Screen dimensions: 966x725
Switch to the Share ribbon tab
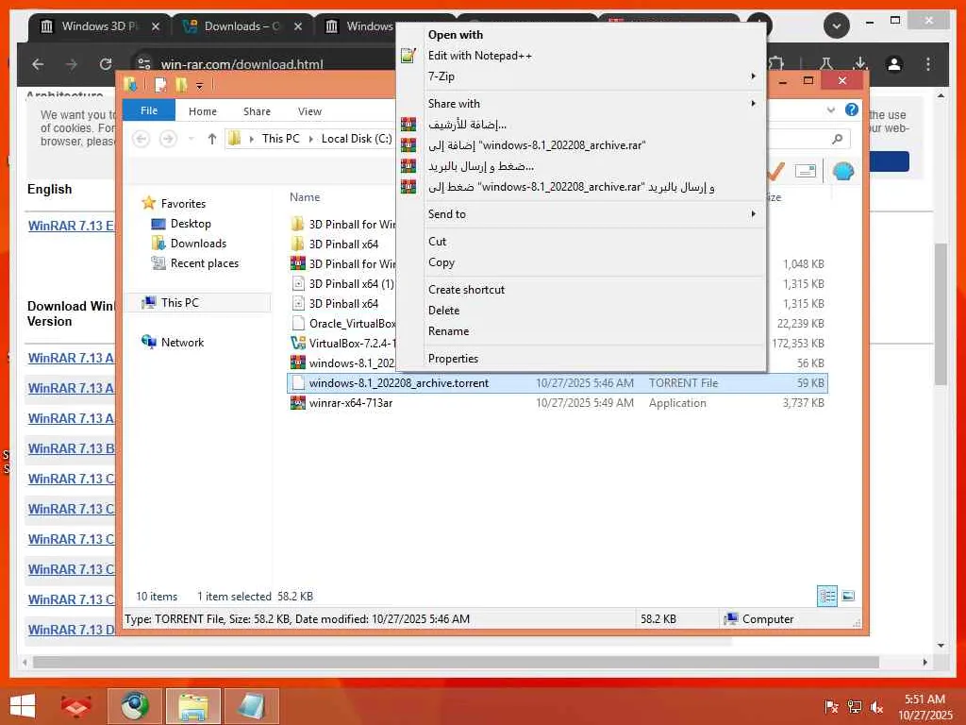point(257,111)
